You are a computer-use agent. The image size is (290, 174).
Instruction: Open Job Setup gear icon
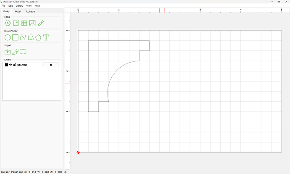point(8,23)
